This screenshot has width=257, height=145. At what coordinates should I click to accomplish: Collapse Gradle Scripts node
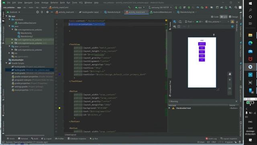(6, 63)
